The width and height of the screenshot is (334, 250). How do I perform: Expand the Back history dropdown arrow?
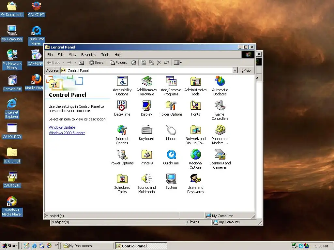click(63, 62)
